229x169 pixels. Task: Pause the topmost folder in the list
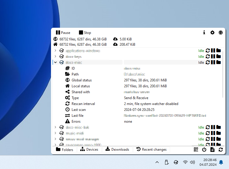click(213, 50)
